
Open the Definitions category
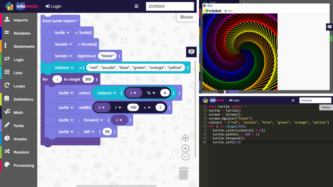point(20,99)
